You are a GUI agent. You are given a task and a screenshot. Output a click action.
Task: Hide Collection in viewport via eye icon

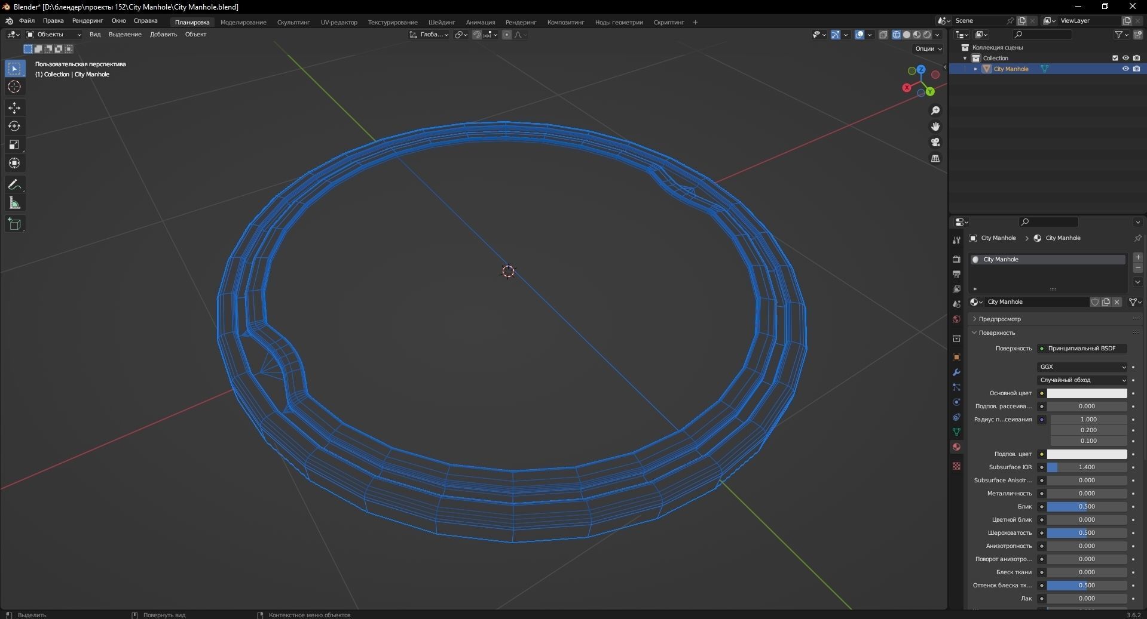[1125, 58]
